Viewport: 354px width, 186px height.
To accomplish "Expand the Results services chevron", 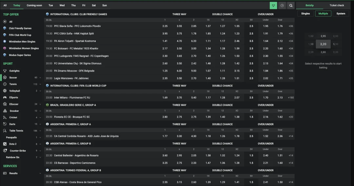I will point(40,173).
